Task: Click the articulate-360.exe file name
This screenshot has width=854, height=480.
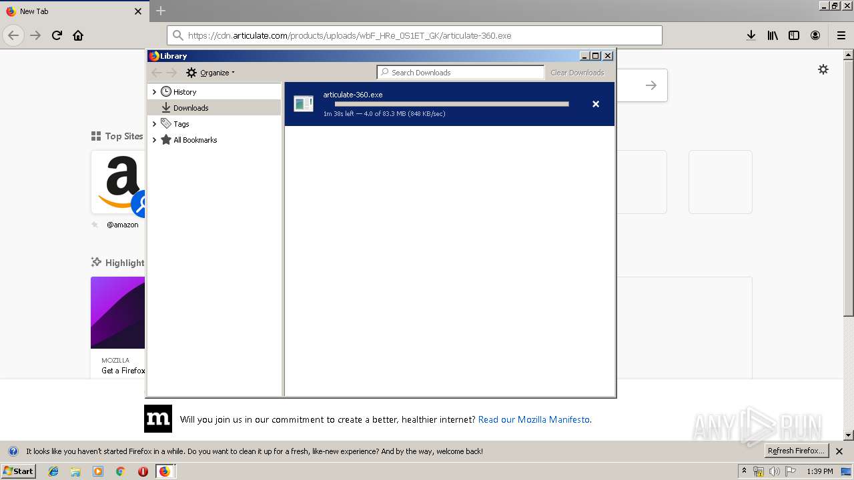Action: click(x=353, y=95)
